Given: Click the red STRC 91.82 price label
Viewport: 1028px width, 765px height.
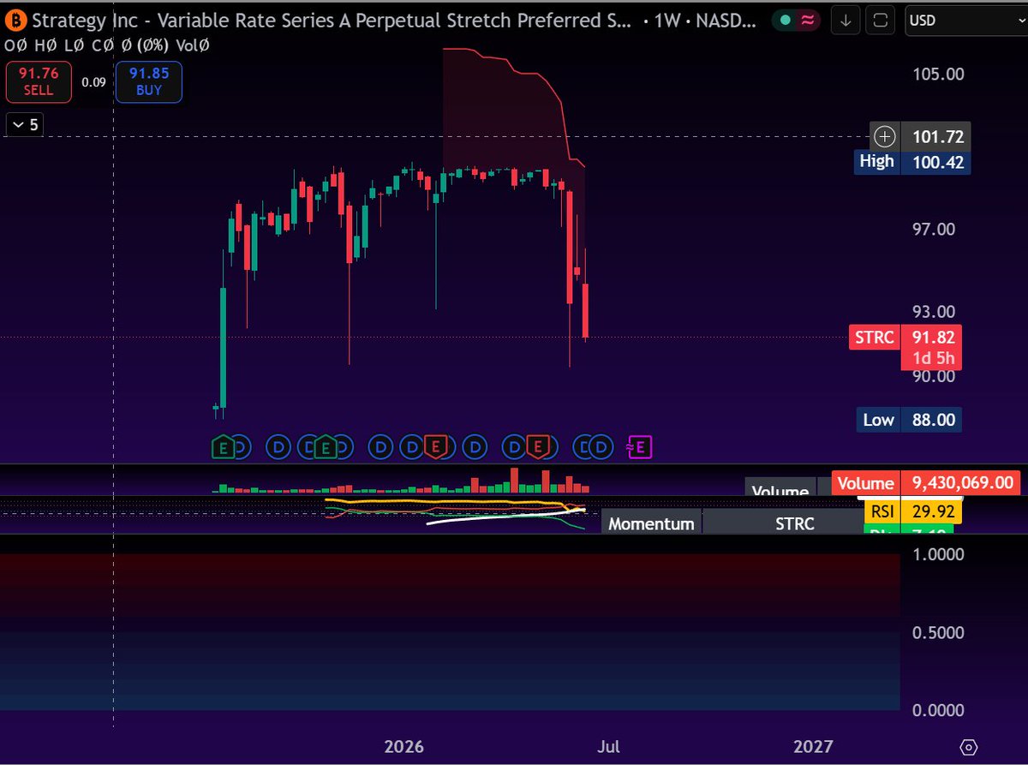Looking at the screenshot, I should 904,338.
